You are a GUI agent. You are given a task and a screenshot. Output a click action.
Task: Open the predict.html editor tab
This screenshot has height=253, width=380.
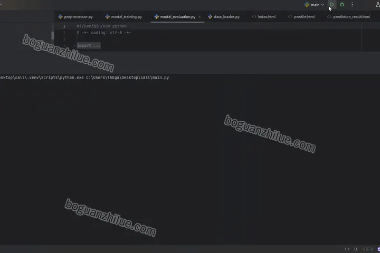pyautogui.click(x=301, y=17)
